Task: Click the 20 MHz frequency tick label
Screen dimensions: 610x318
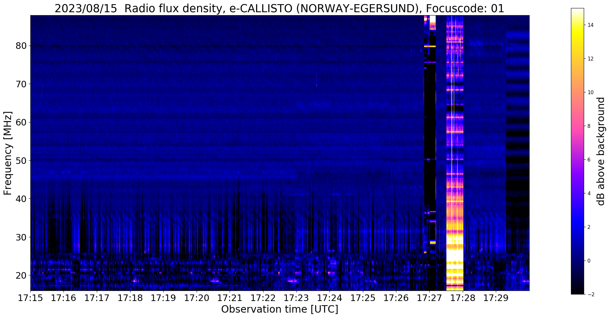Action: pyautogui.click(x=21, y=275)
